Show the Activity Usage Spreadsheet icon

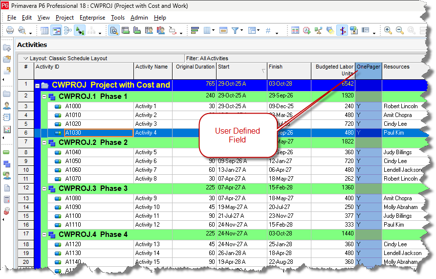pos(126,30)
